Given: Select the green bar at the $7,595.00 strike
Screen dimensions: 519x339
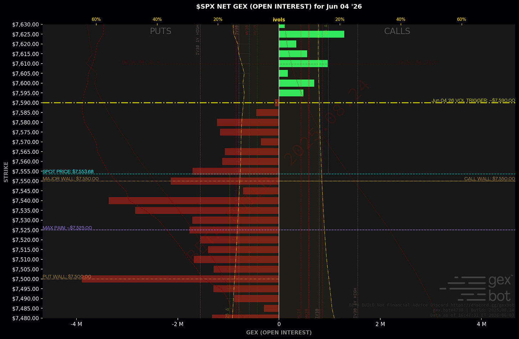Looking at the screenshot, I should [291, 93].
